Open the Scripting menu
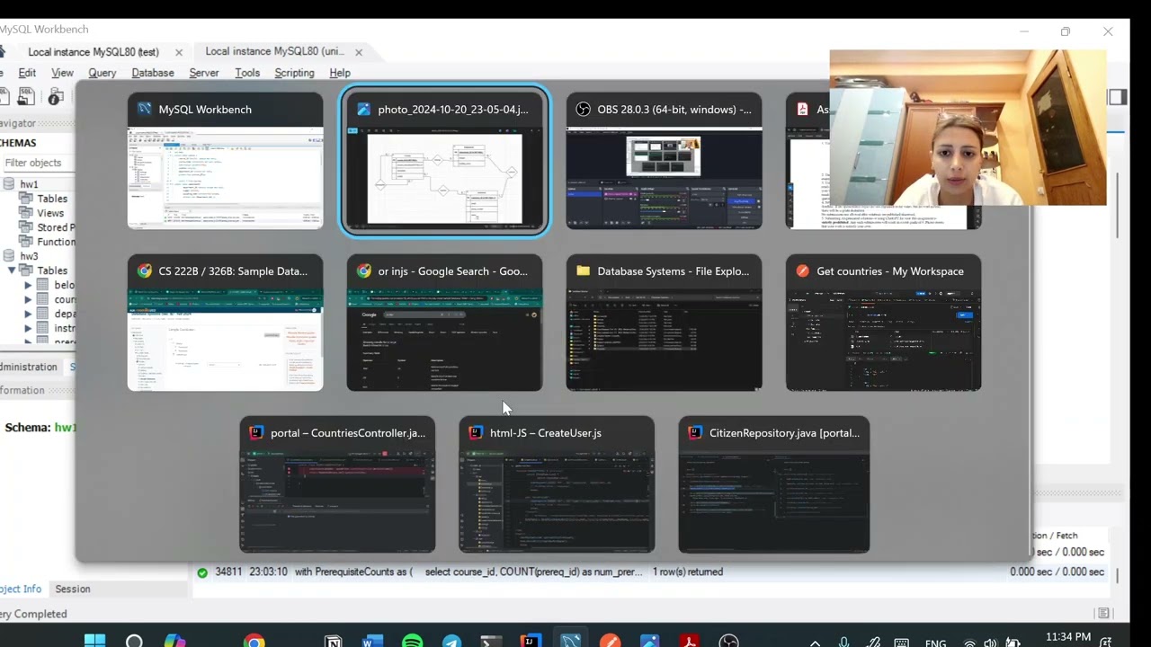The width and height of the screenshot is (1151, 647). [x=294, y=73]
